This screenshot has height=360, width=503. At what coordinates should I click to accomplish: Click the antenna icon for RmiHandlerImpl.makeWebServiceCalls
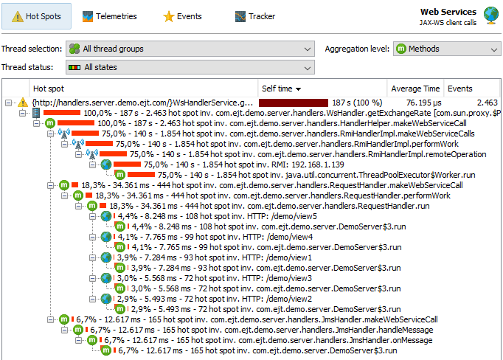click(64, 134)
